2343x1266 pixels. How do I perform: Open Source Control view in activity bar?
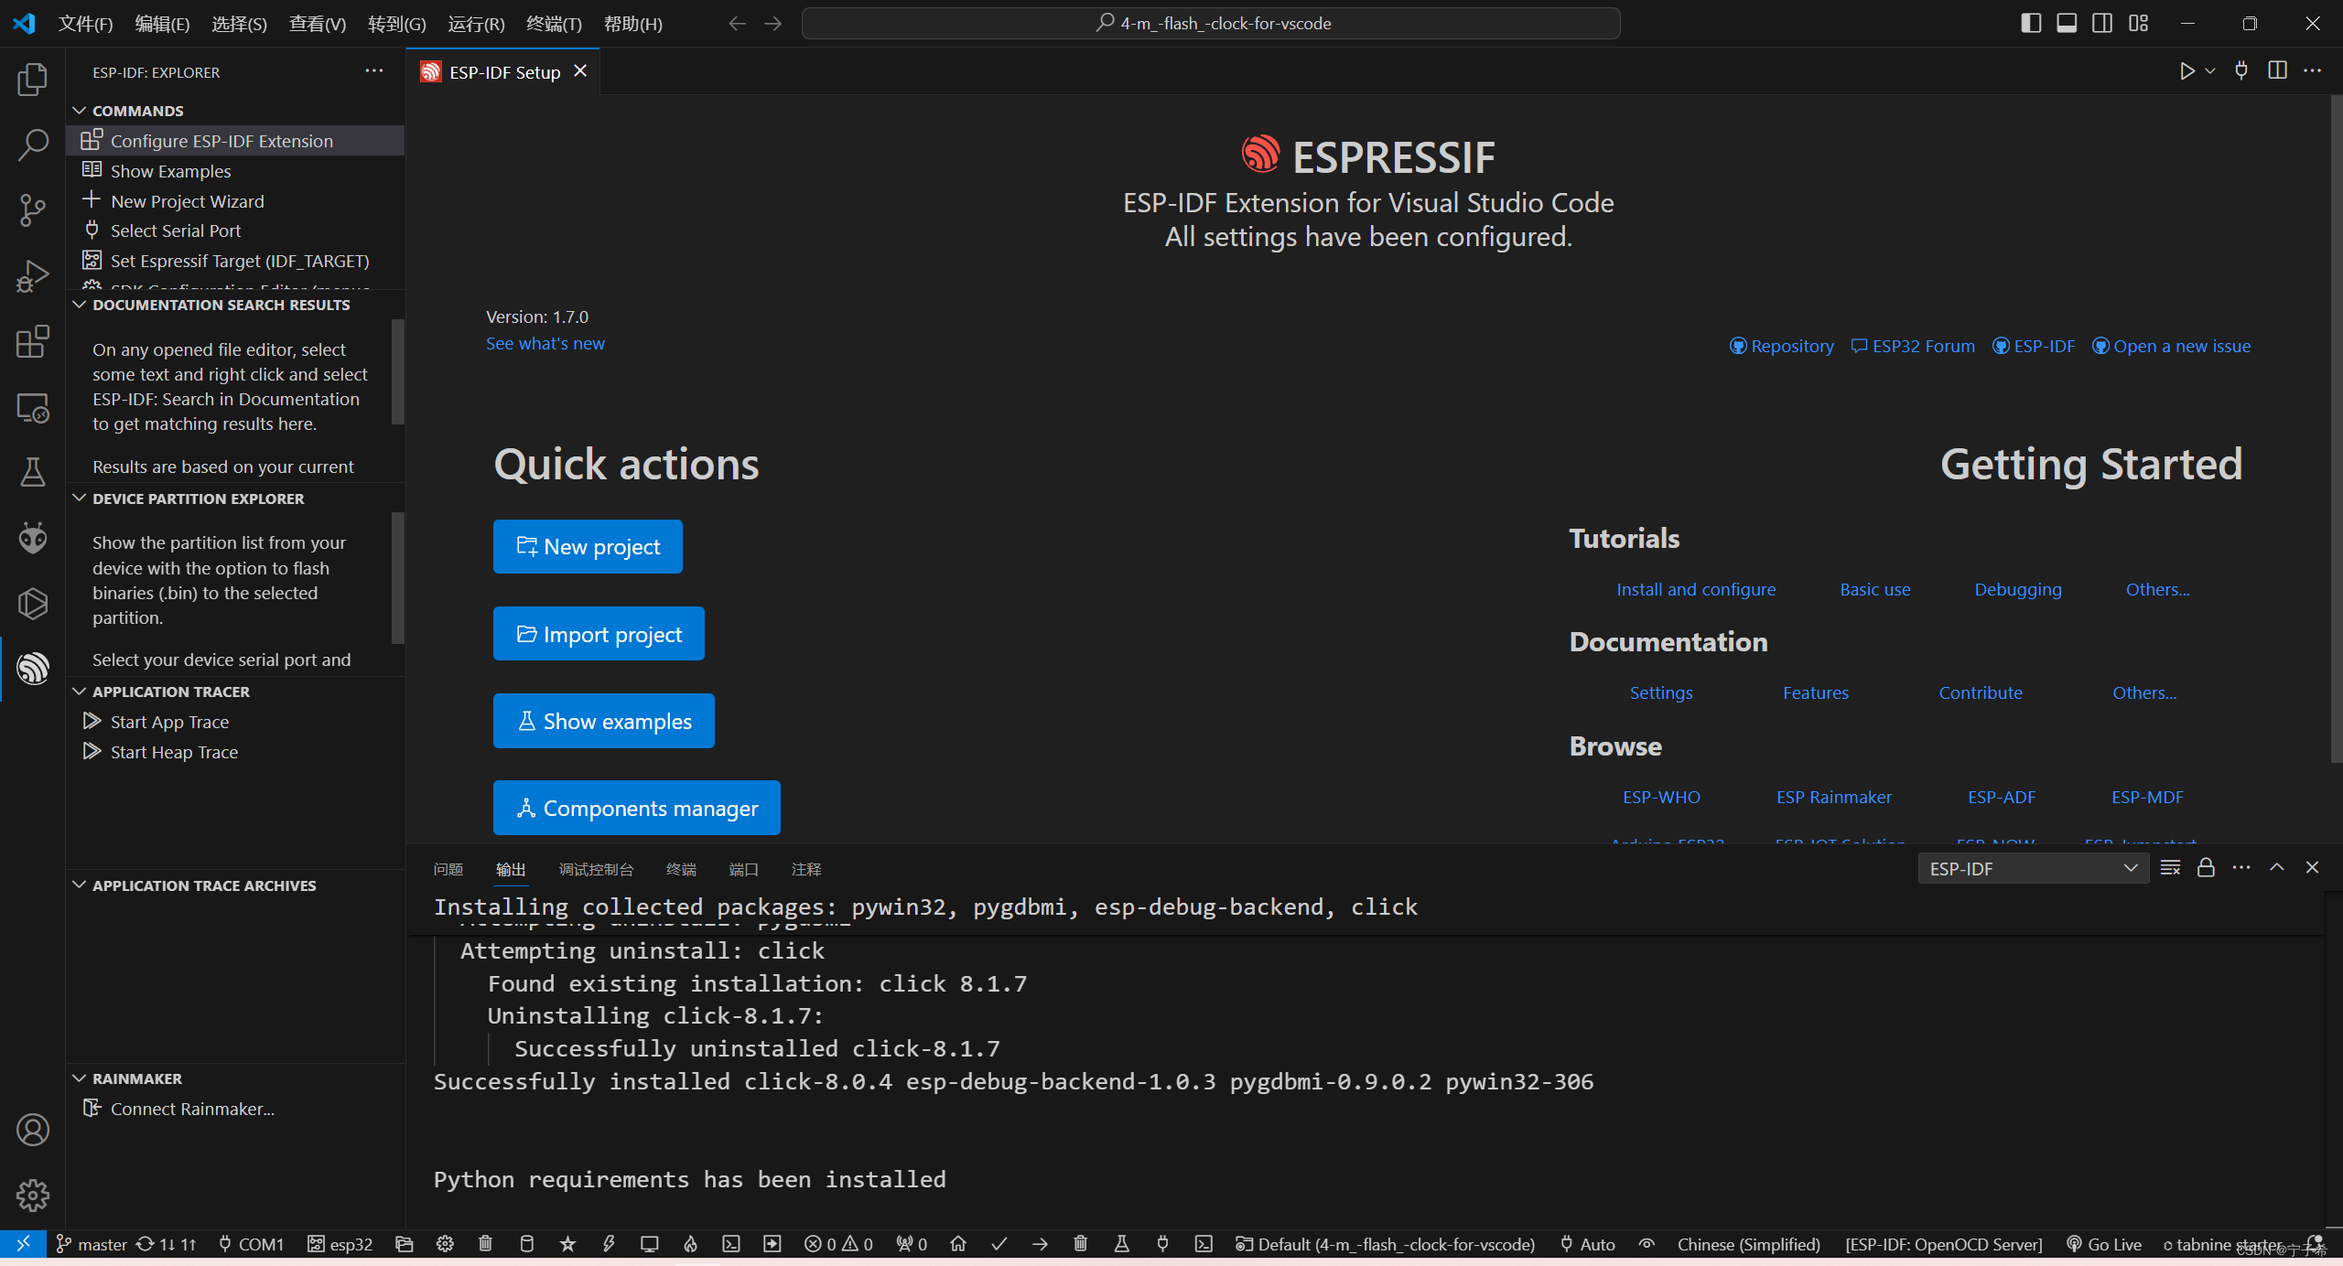33,210
